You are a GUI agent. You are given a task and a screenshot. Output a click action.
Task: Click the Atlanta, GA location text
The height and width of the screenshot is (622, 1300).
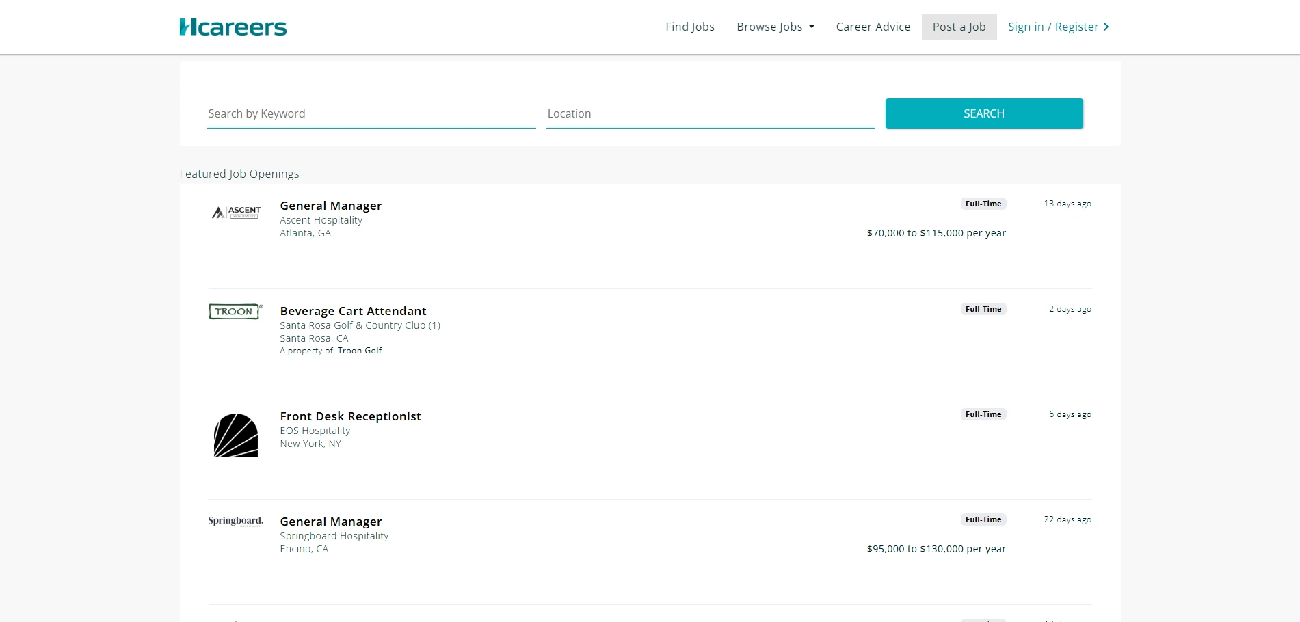305,233
